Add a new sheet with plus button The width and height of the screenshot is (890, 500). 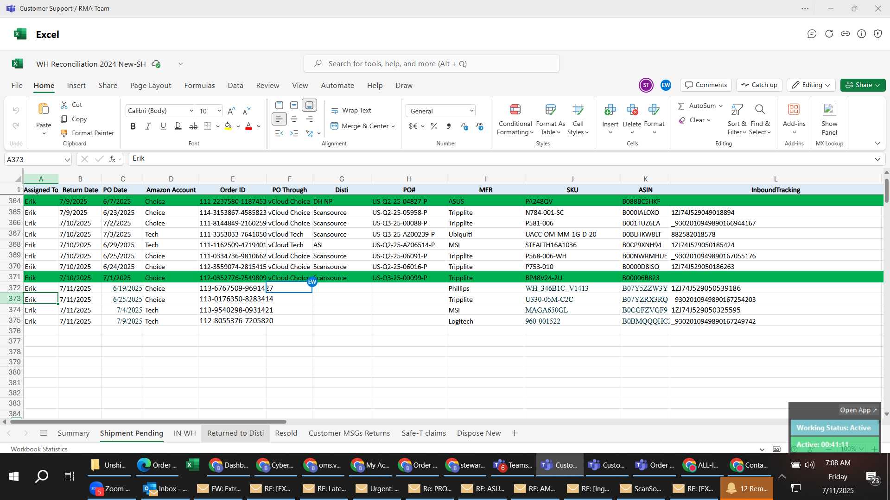(515, 433)
